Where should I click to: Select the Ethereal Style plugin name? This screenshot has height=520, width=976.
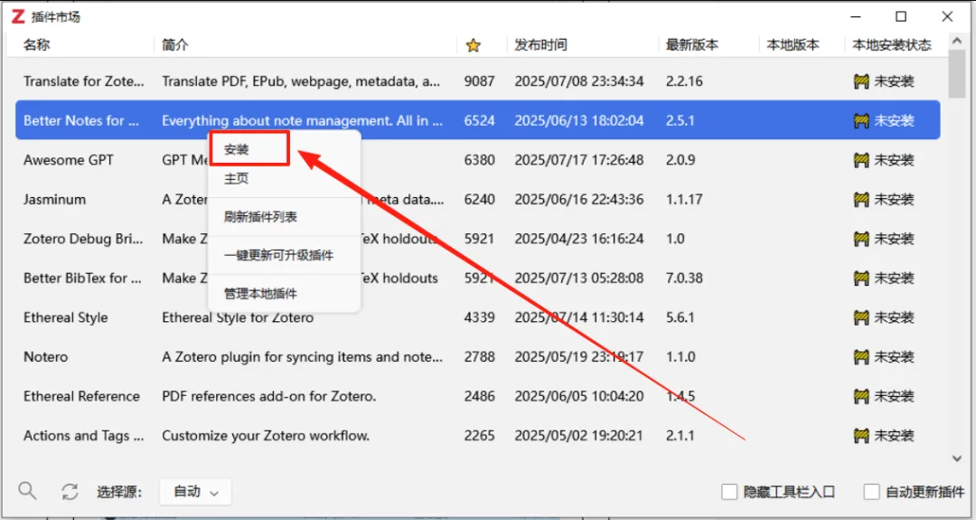65,317
